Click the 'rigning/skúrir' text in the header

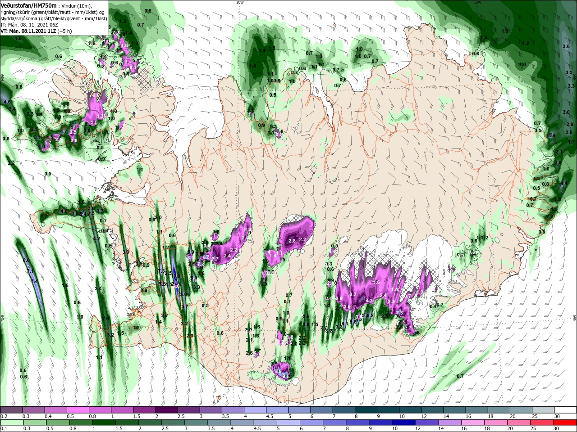click(x=15, y=12)
